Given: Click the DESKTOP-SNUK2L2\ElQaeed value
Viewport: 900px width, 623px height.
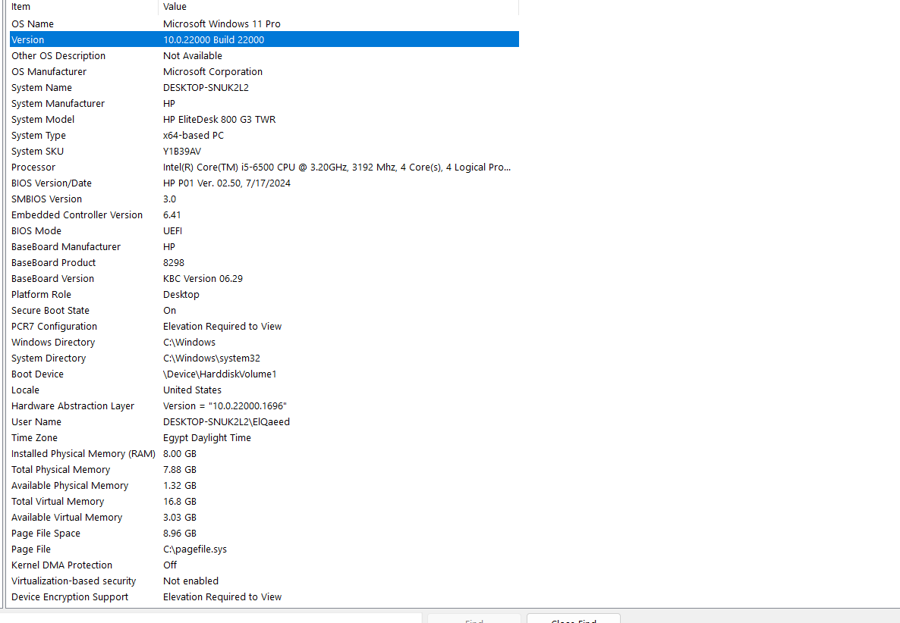Looking at the screenshot, I should coord(226,422).
